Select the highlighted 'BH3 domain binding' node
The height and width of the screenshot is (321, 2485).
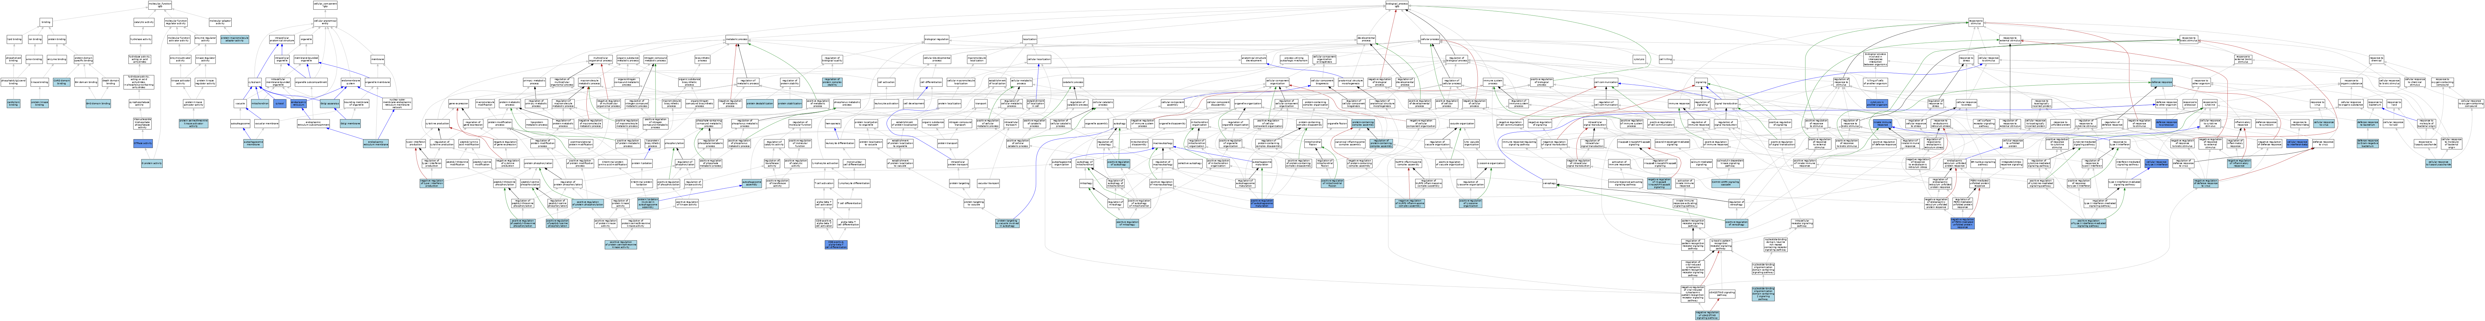click(x=98, y=103)
